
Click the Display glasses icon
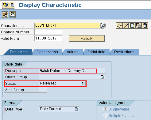click(x=119, y=25)
